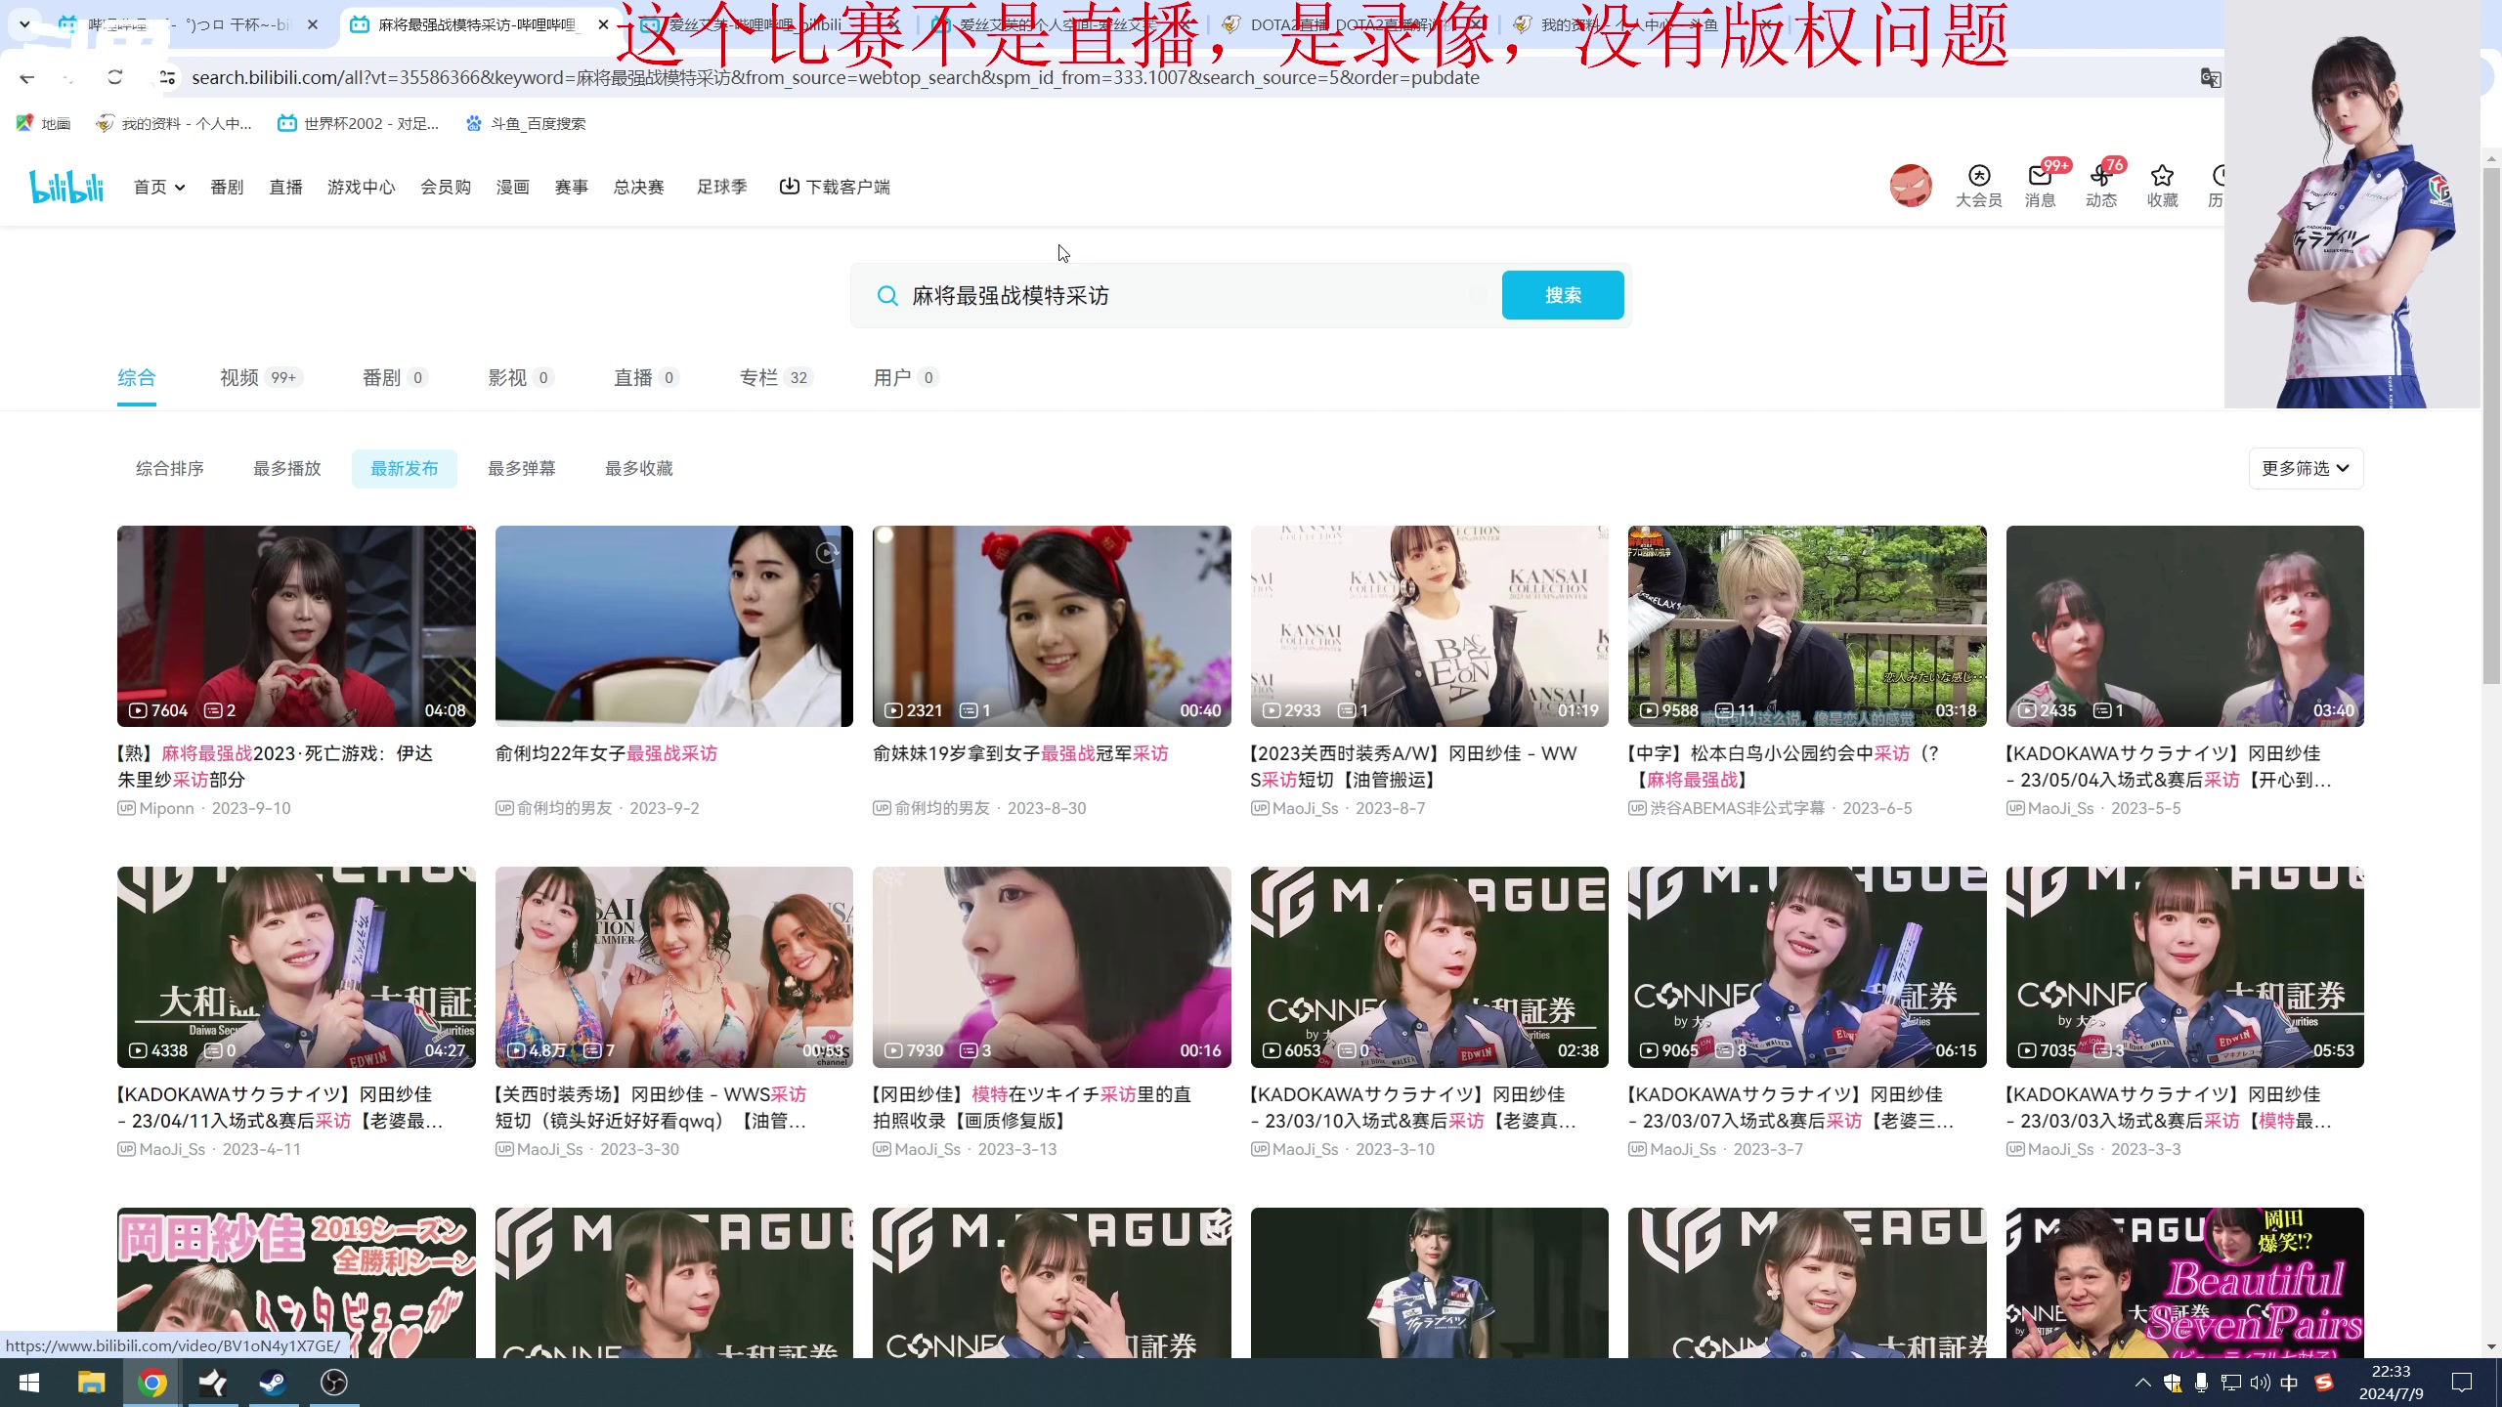Click the user avatar in header
Image resolution: width=2502 pixels, height=1407 pixels.
[x=1911, y=186]
